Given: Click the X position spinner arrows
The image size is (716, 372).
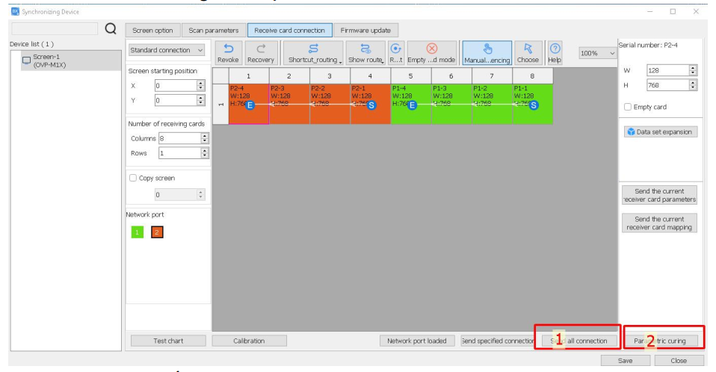Looking at the screenshot, I should pos(201,86).
